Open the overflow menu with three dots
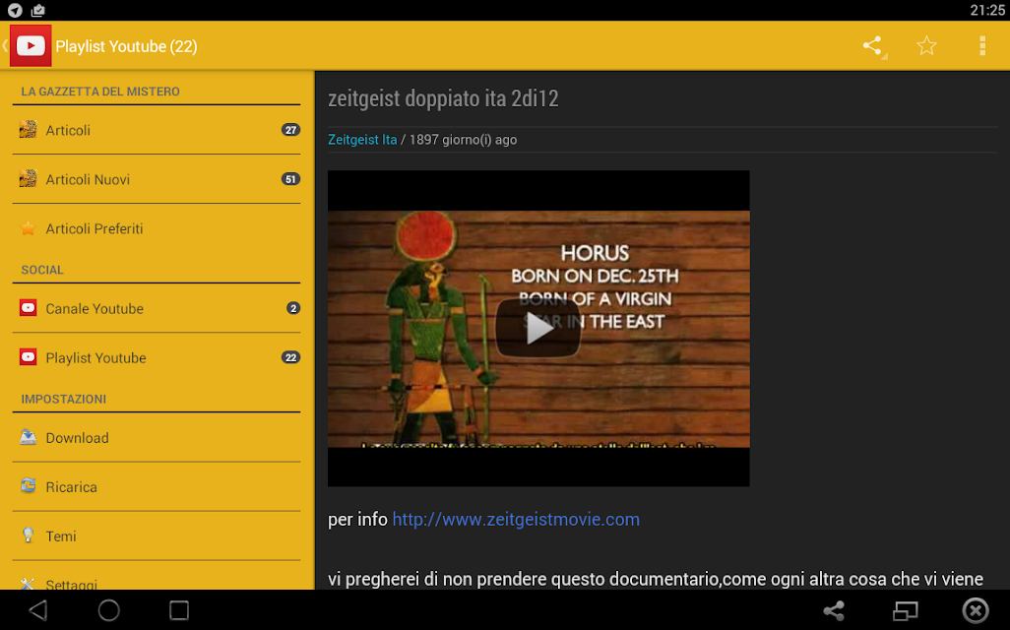The width and height of the screenshot is (1010, 630). [981, 45]
